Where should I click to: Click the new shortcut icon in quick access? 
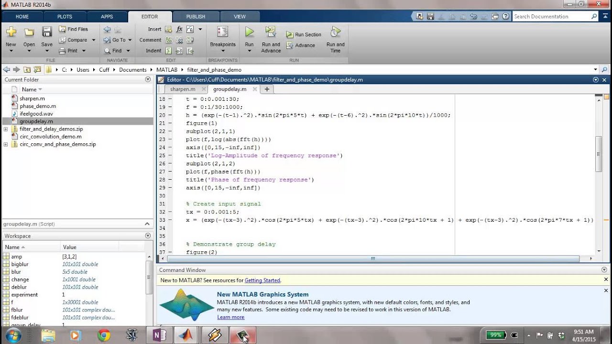click(419, 16)
